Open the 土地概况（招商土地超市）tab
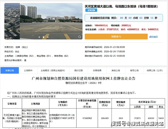The image size is (168, 129). point(53,70)
